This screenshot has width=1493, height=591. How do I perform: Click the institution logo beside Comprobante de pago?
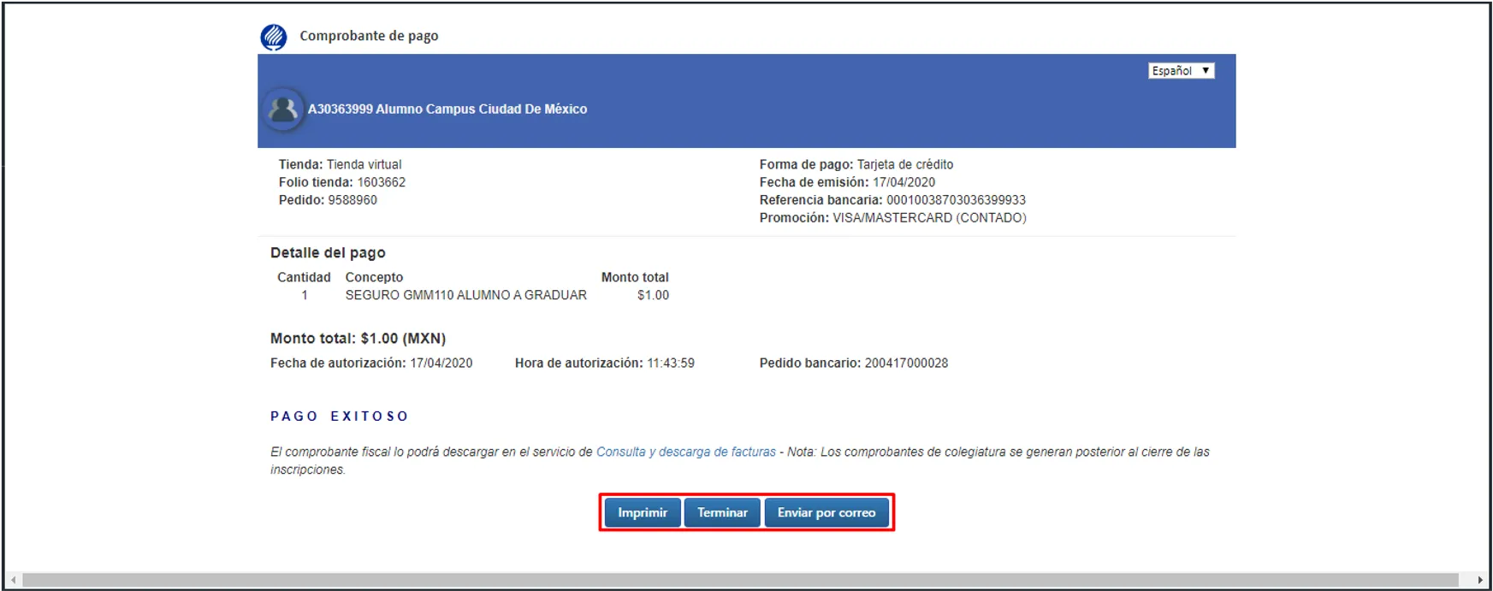coord(274,37)
